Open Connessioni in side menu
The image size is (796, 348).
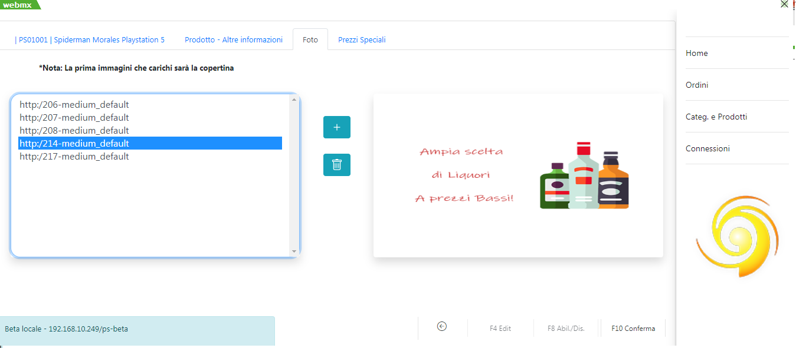[x=707, y=148]
